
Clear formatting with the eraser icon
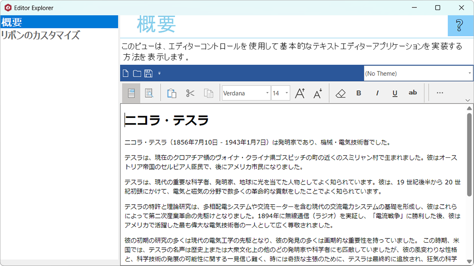point(341,93)
